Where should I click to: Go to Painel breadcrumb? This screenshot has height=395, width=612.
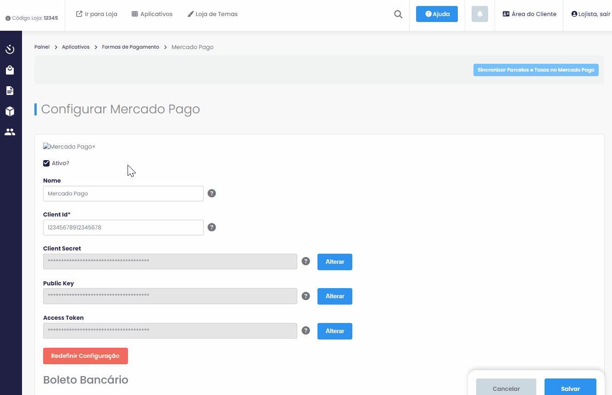point(42,47)
